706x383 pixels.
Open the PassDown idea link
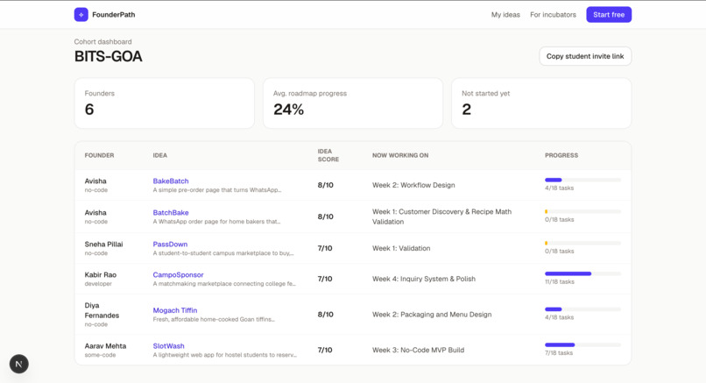click(x=170, y=244)
